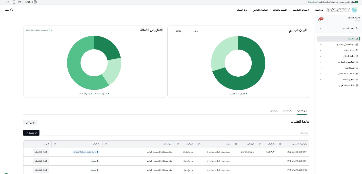Open the الأنظمة واللوائح menu
The height and width of the screenshot is (174, 362).
pos(278,10)
